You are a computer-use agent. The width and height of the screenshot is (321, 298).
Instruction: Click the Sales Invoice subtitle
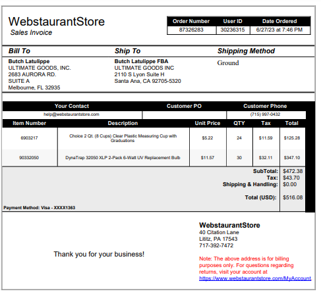31,32
